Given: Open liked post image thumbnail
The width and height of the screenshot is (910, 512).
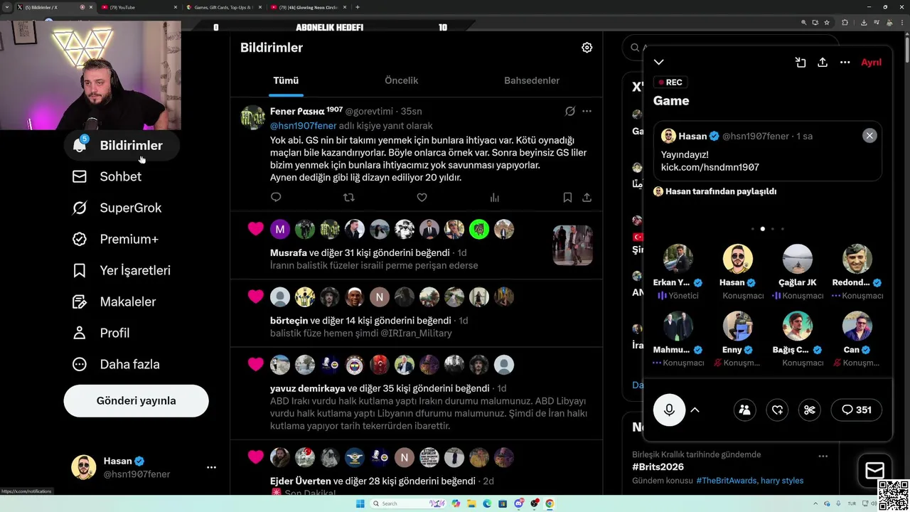Looking at the screenshot, I should (572, 245).
